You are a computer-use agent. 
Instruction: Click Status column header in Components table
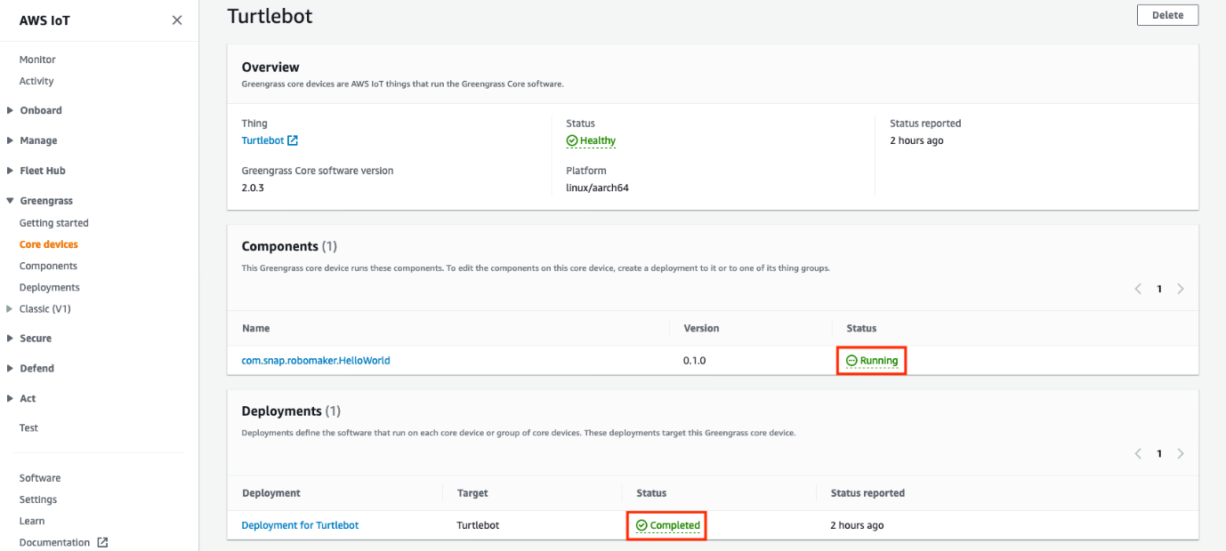[x=861, y=328]
